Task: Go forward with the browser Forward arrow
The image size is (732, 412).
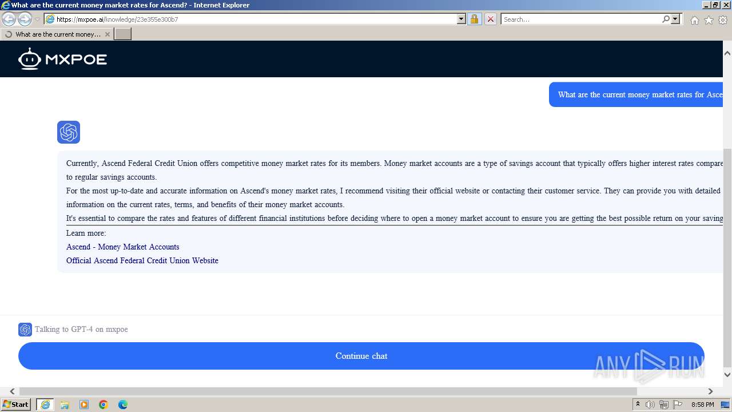Action: click(25, 19)
